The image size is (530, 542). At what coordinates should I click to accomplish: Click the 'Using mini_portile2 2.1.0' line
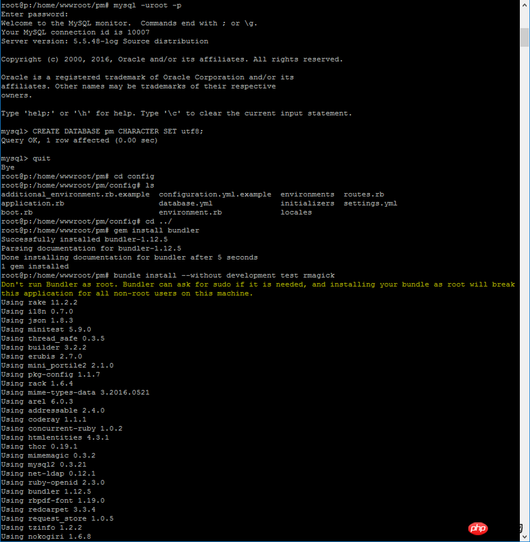[x=58, y=365]
